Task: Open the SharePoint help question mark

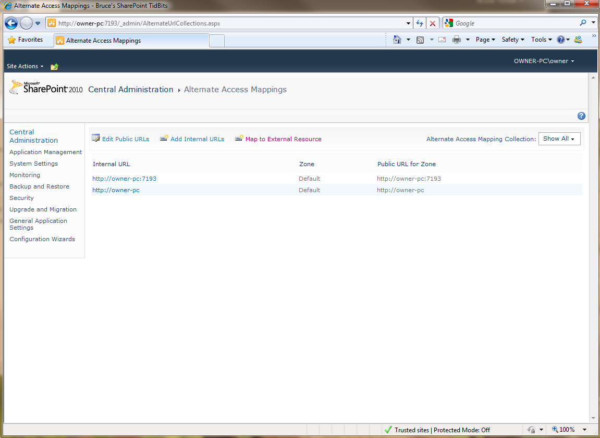Action: 581,116
